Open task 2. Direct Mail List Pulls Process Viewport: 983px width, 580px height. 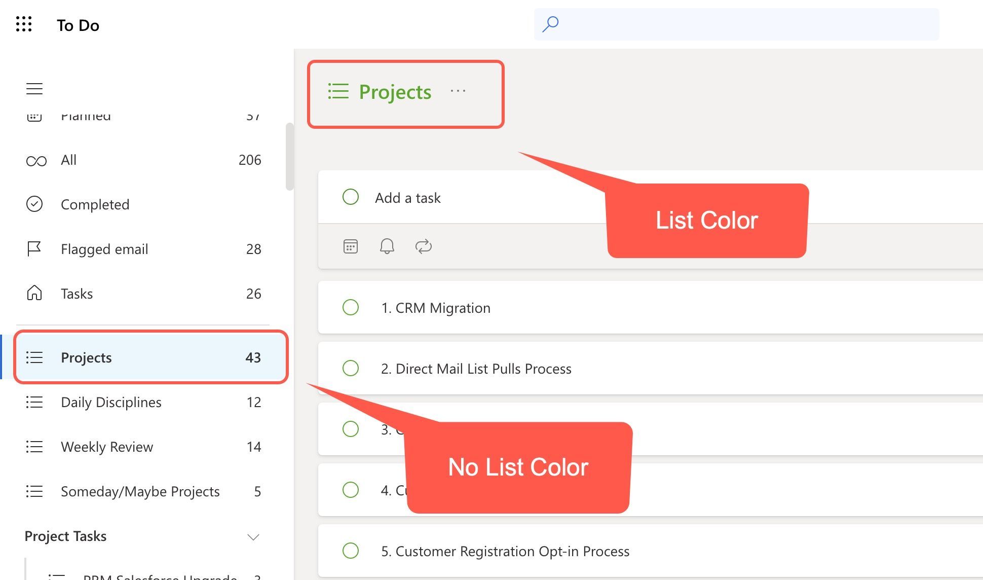[x=651, y=368]
